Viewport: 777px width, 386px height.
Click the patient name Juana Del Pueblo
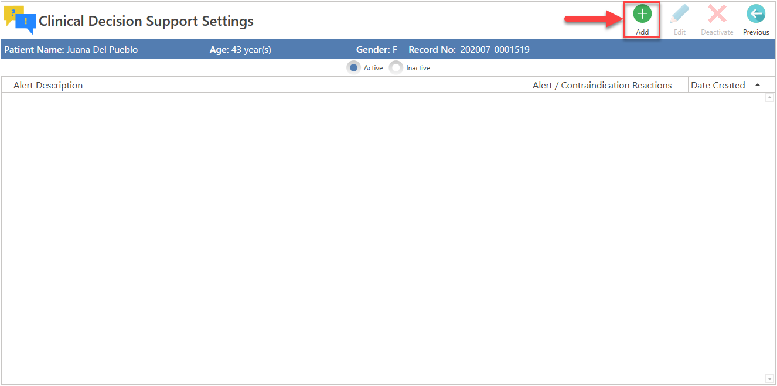tap(102, 50)
